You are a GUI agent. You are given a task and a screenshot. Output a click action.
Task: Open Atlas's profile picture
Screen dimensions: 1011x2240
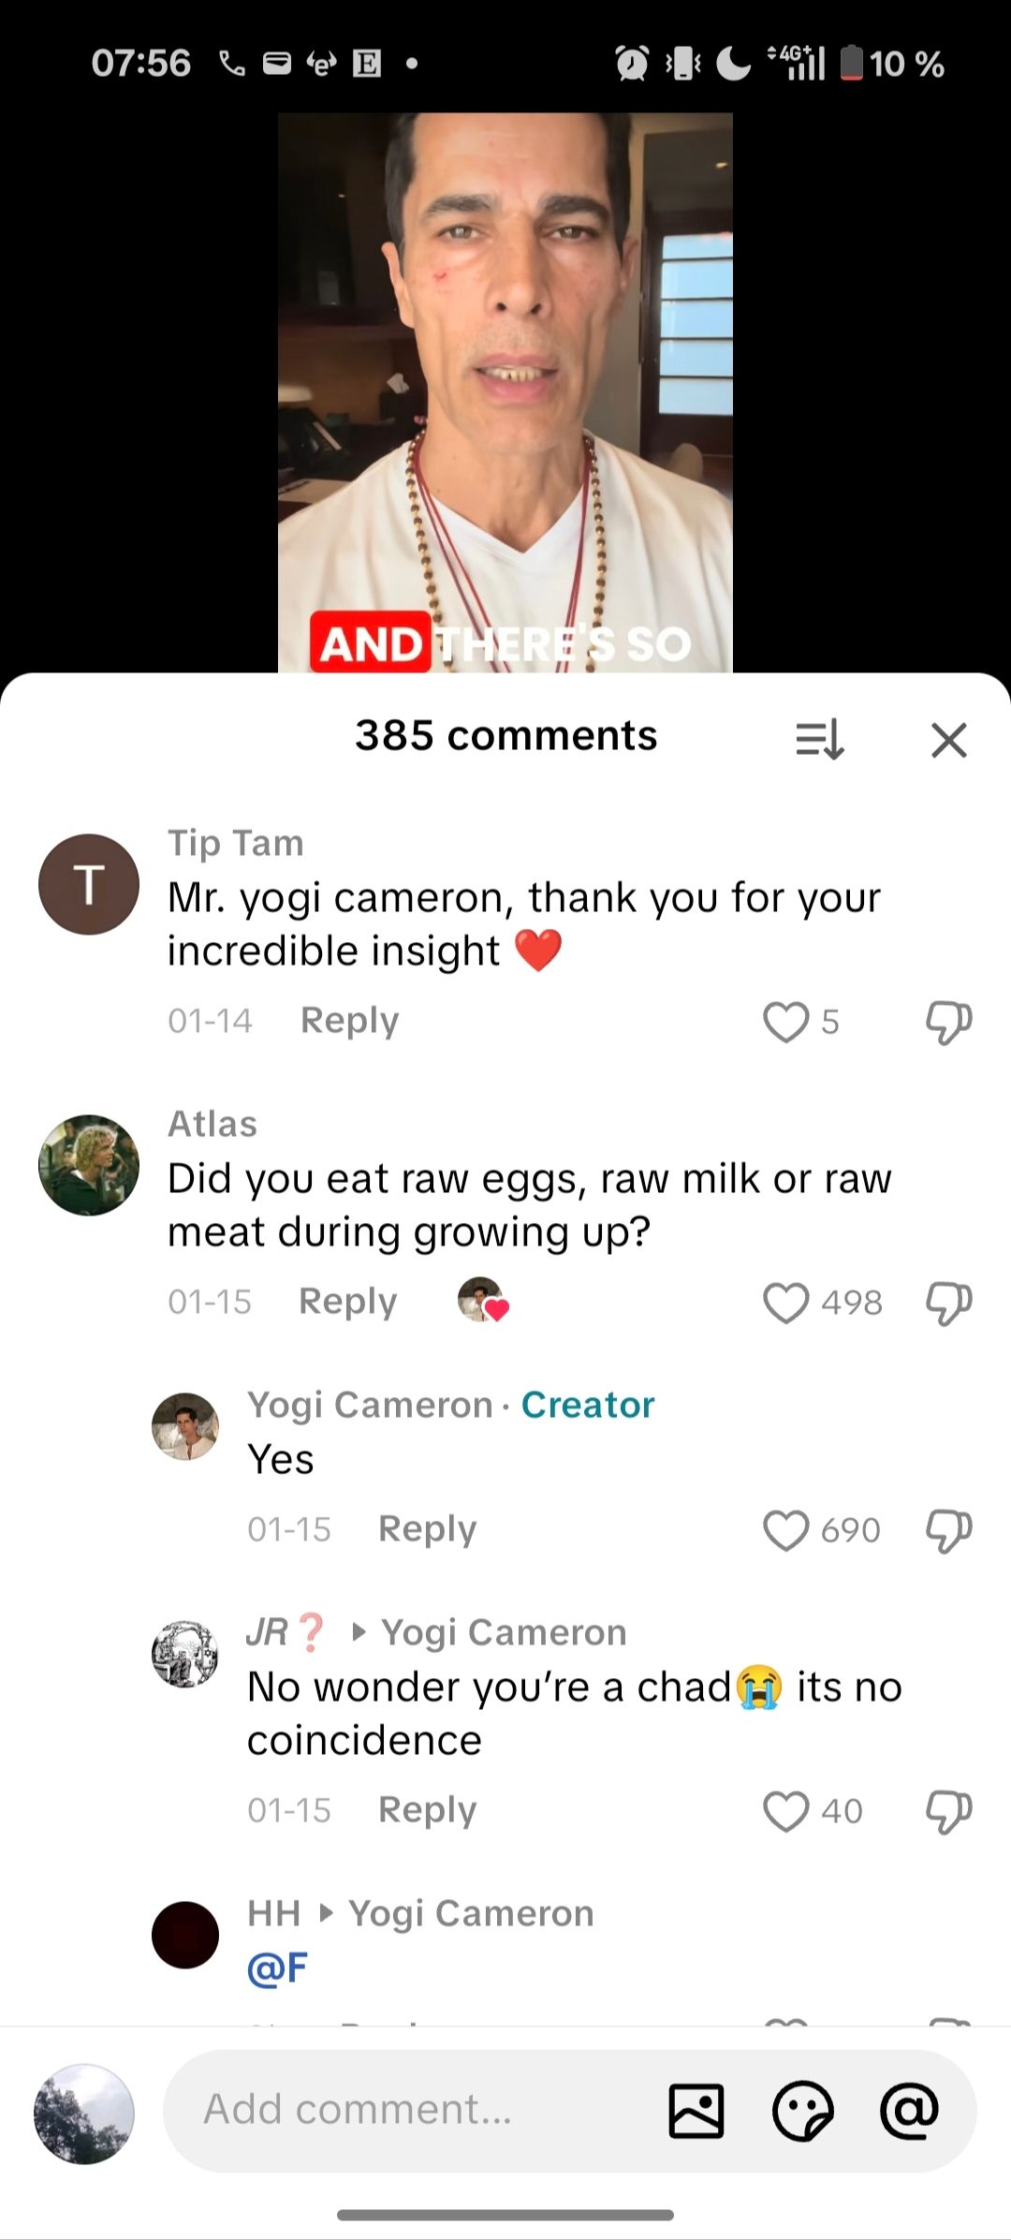point(89,1165)
